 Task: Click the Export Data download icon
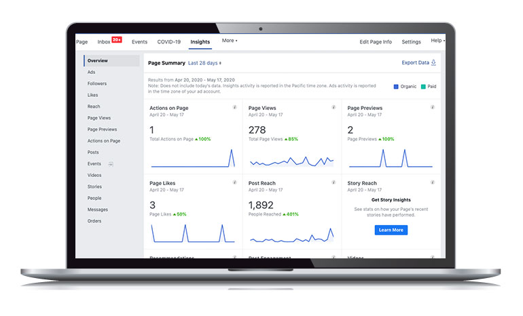[433, 63]
